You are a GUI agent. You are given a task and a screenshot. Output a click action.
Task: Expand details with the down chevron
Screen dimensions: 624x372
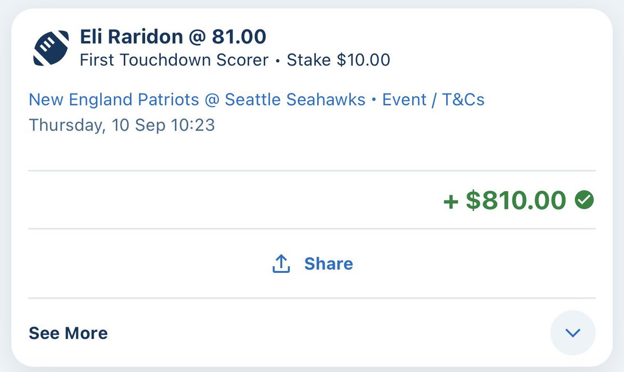[x=573, y=333]
